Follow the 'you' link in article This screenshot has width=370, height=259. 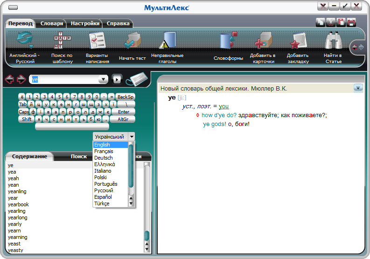[223, 106]
